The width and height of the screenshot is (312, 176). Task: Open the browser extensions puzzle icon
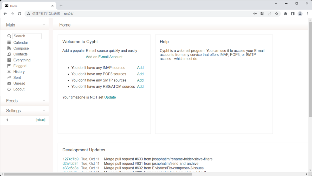coord(285,14)
